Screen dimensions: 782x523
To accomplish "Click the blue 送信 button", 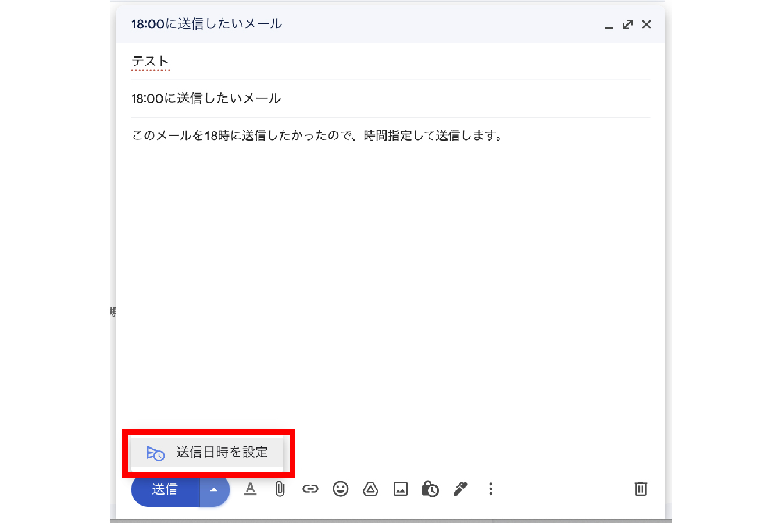I will point(165,489).
